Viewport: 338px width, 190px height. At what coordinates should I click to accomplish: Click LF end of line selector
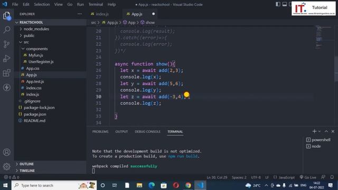coord(267,177)
